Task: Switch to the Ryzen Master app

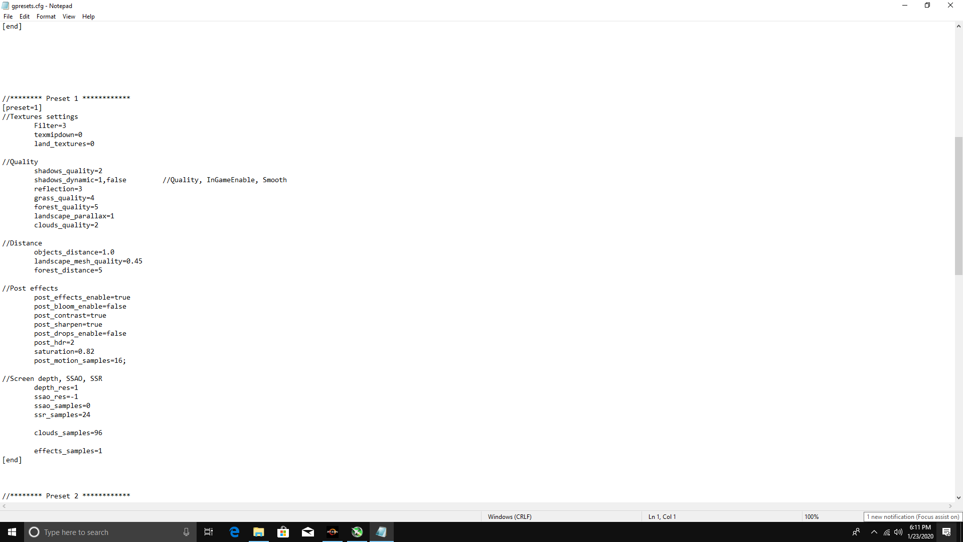Action: click(333, 532)
